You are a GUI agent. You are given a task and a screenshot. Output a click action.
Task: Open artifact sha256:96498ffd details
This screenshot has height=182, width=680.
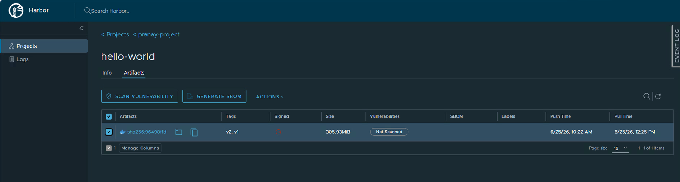pyautogui.click(x=147, y=132)
